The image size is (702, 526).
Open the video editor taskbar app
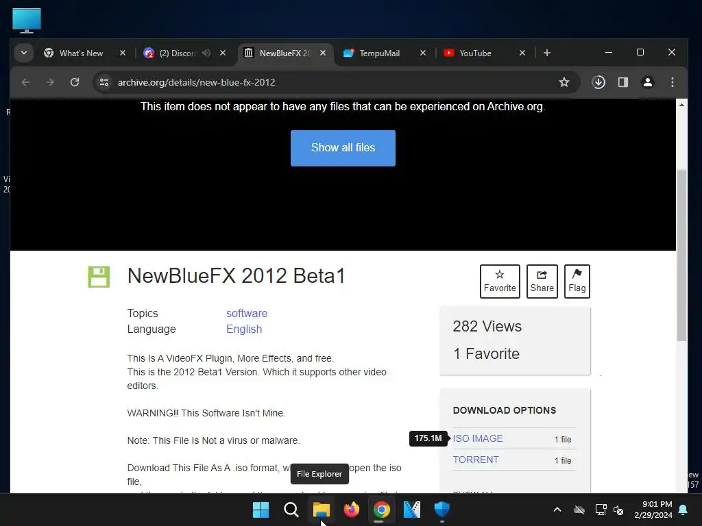pyautogui.click(x=412, y=510)
